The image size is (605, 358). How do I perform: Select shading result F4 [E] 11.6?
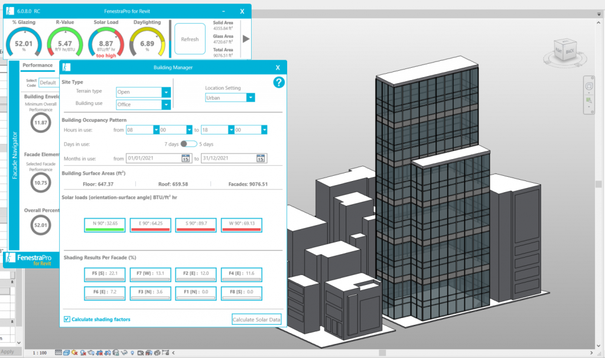242,274
